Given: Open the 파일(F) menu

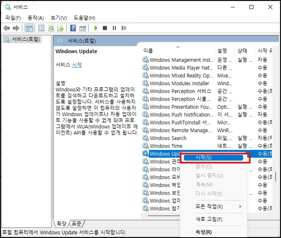Looking at the screenshot, I should [x=13, y=18].
